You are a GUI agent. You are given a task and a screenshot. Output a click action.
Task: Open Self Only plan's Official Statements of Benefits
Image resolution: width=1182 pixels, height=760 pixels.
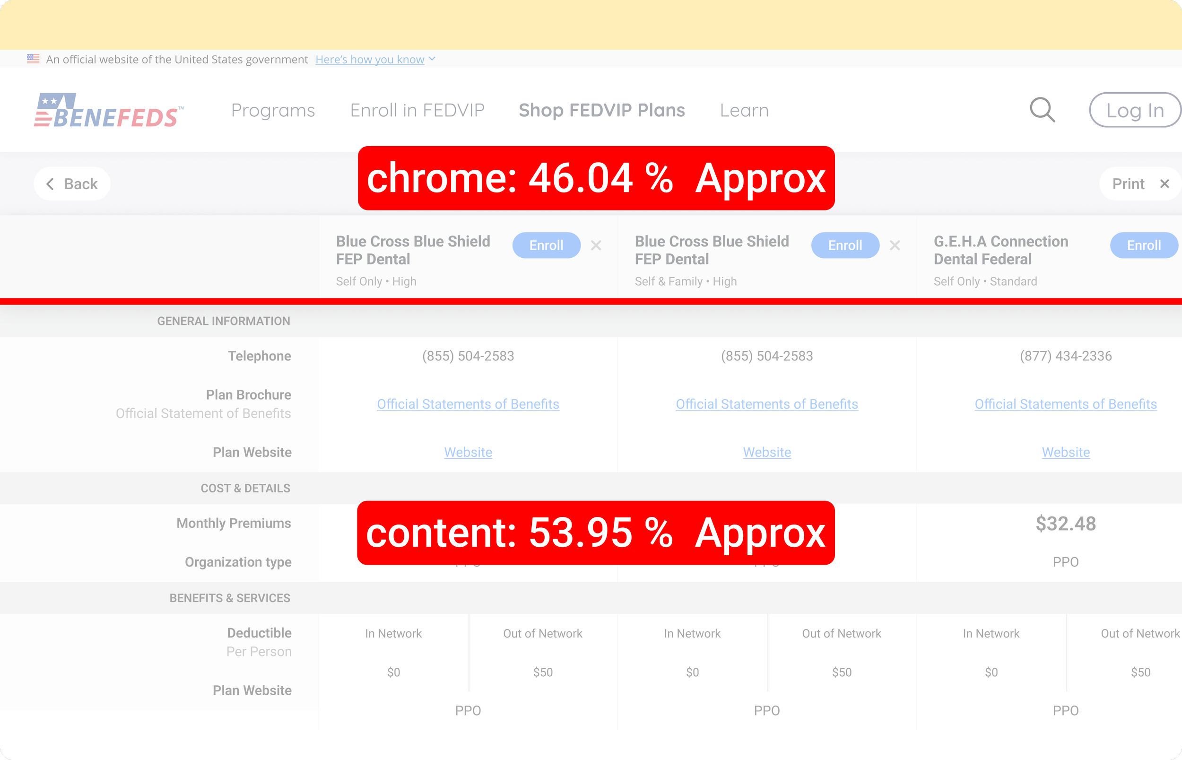[x=468, y=404]
